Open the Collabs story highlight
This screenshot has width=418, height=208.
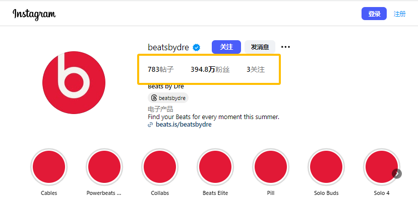click(x=160, y=168)
